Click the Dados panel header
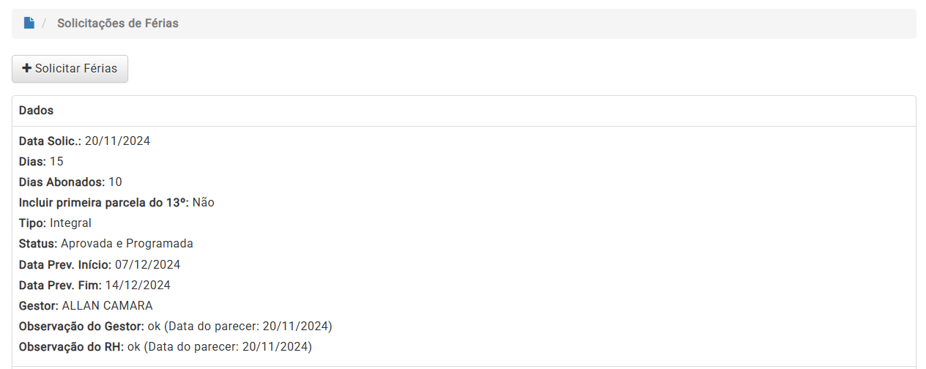 pyautogui.click(x=37, y=111)
